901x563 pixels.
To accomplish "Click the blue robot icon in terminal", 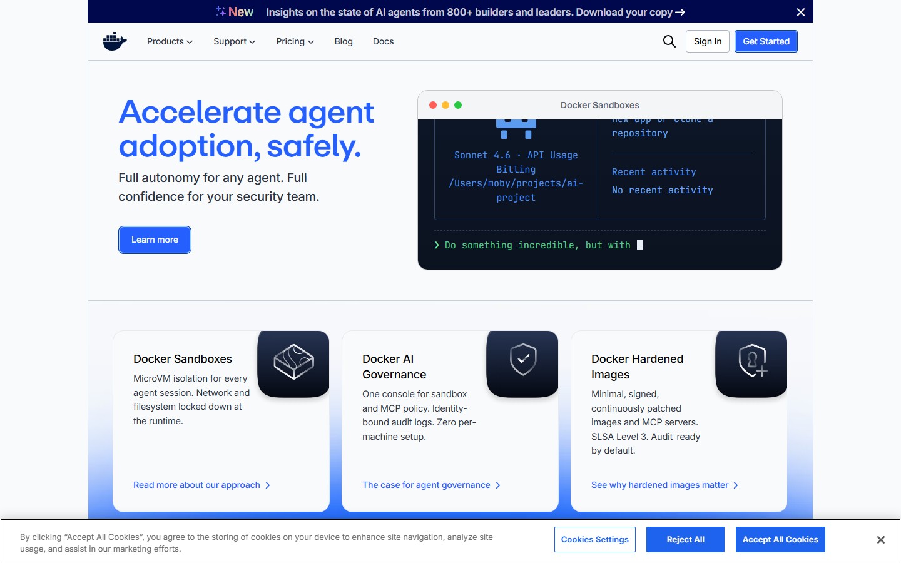I will coord(516,129).
